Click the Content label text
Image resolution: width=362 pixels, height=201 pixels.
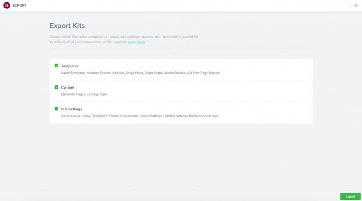[67, 87]
